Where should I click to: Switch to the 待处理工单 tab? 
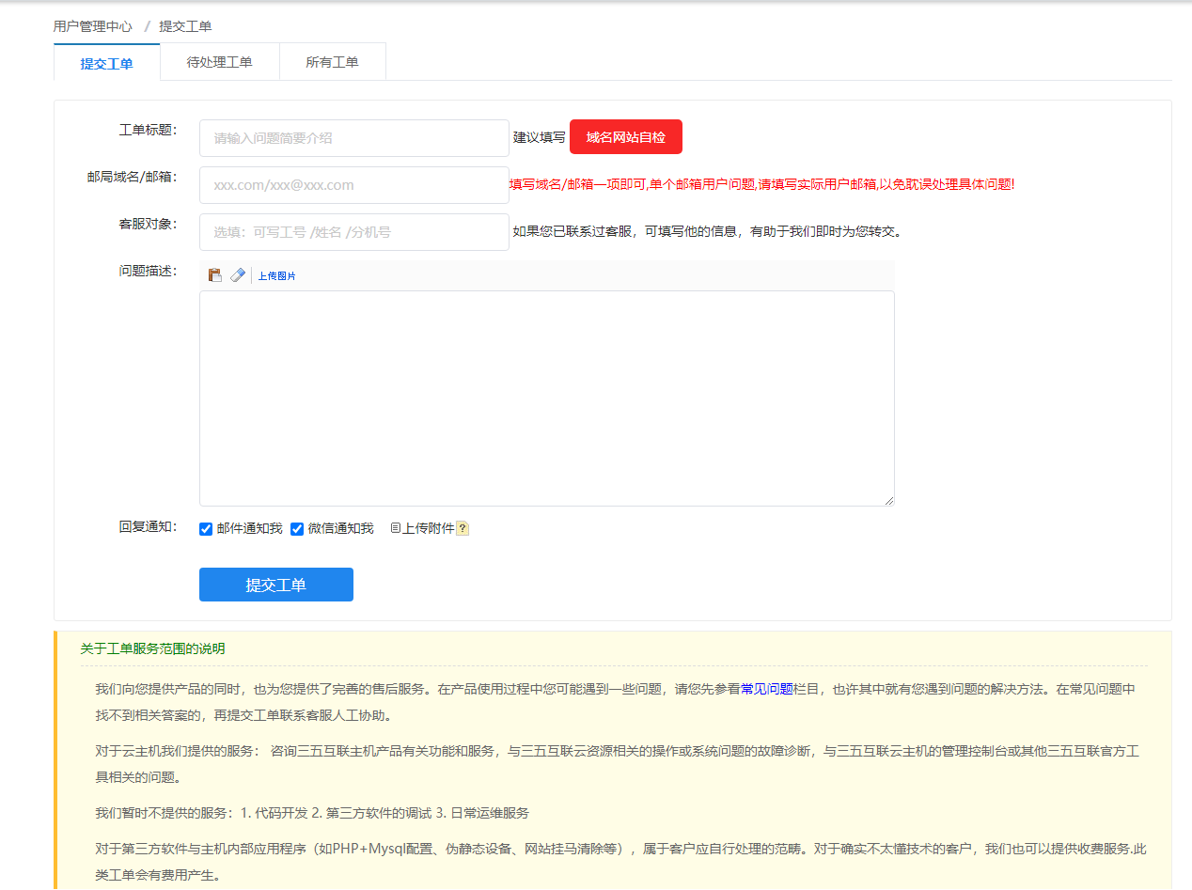point(219,63)
